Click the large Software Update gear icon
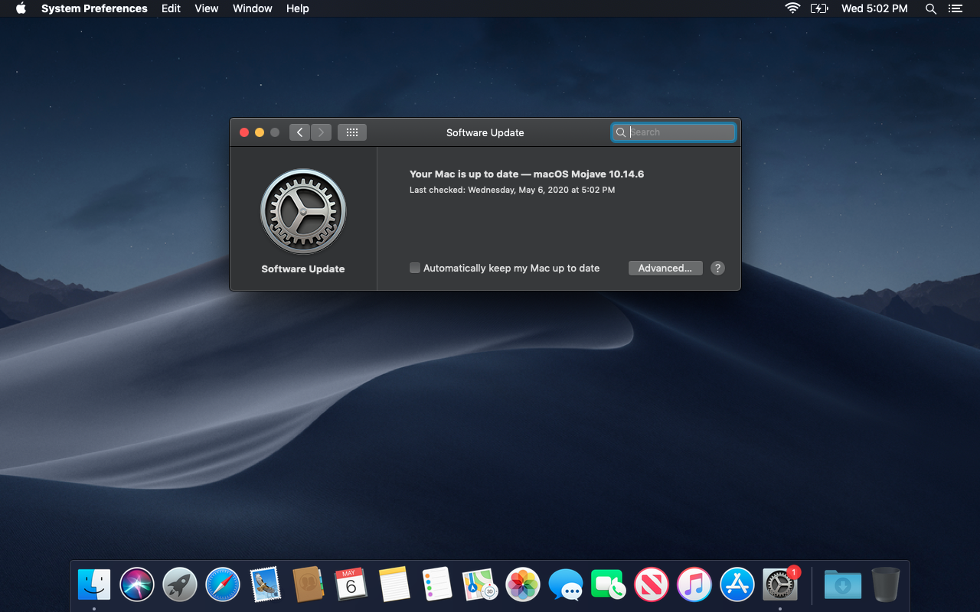 coord(303,212)
